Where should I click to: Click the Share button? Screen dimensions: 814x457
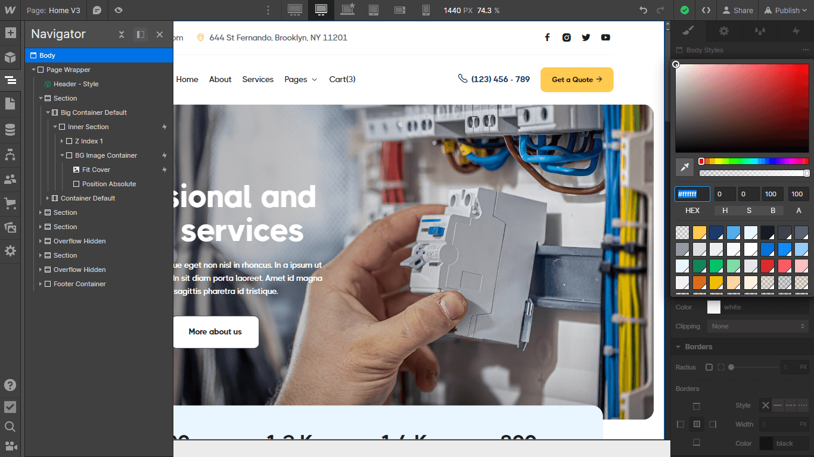click(738, 10)
